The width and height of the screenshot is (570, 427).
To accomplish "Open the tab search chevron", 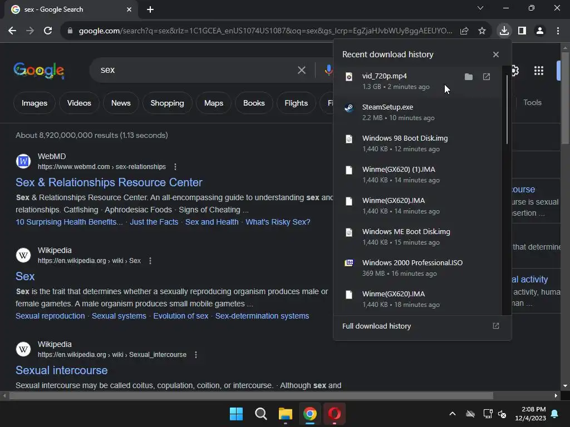I will coord(480,8).
